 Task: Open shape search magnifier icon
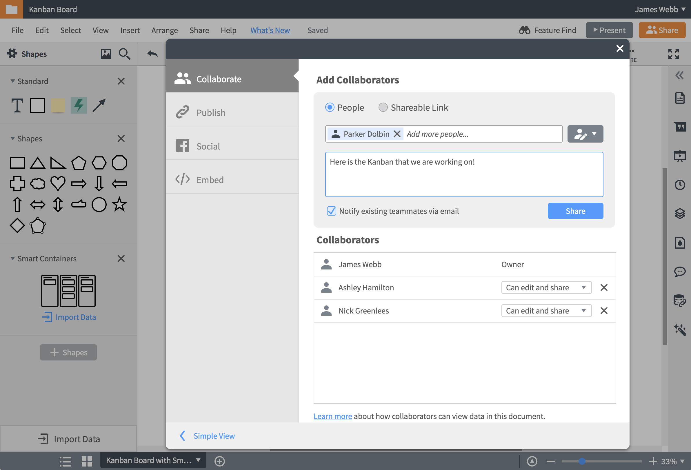point(124,54)
